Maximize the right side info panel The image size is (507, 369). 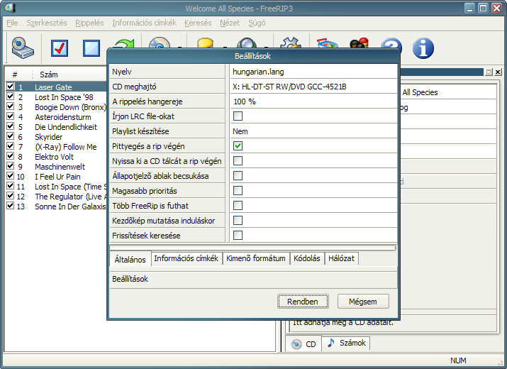coord(489,72)
